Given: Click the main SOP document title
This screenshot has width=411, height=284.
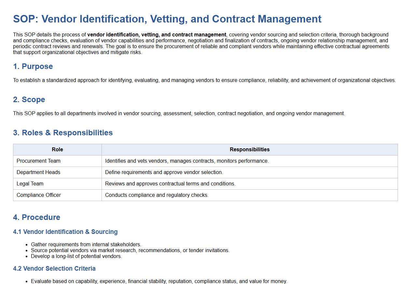Looking at the screenshot, I should (167, 19).
